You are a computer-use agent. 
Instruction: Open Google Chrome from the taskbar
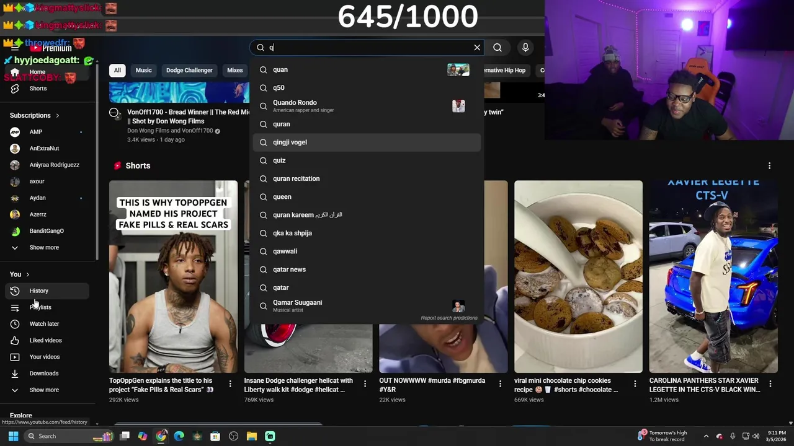161,436
